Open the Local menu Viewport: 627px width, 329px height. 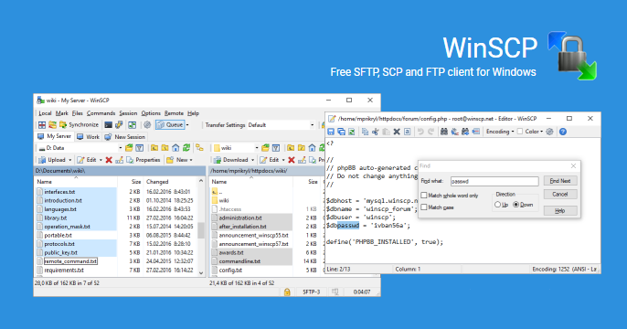tap(45, 113)
